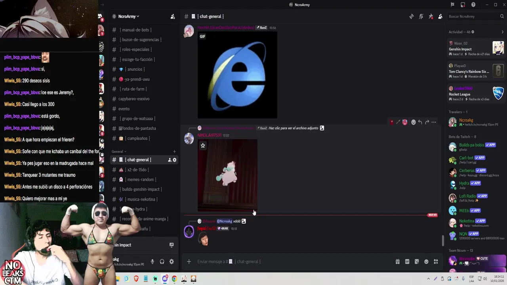Open the gift icon in message bar

pyautogui.click(x=398, y=262)
